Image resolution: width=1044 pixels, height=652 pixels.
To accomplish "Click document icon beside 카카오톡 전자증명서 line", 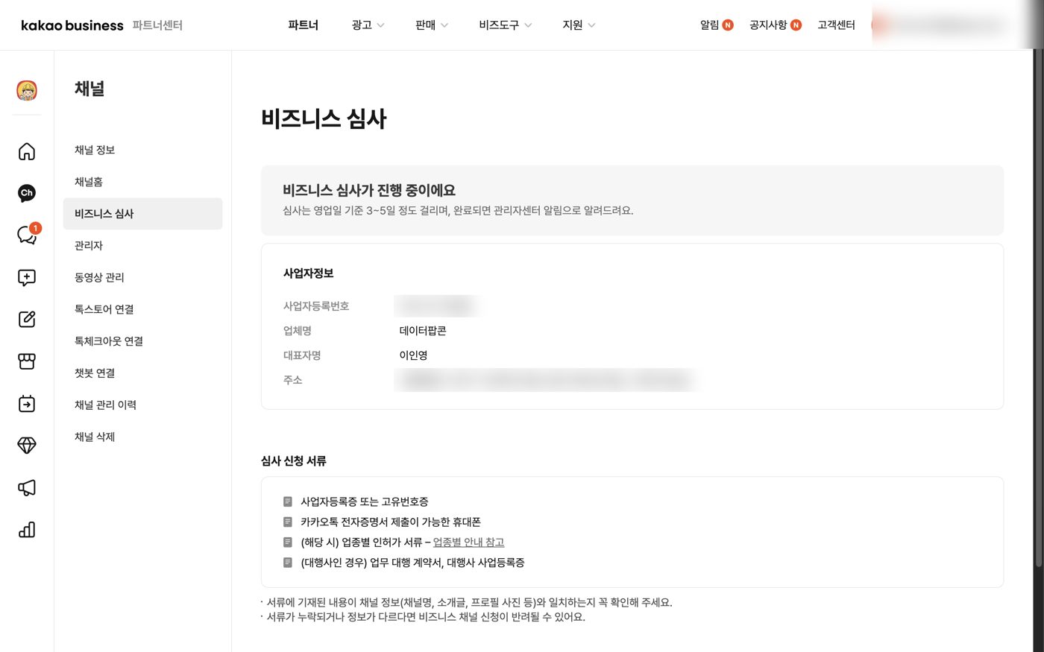I will [288, 522].
